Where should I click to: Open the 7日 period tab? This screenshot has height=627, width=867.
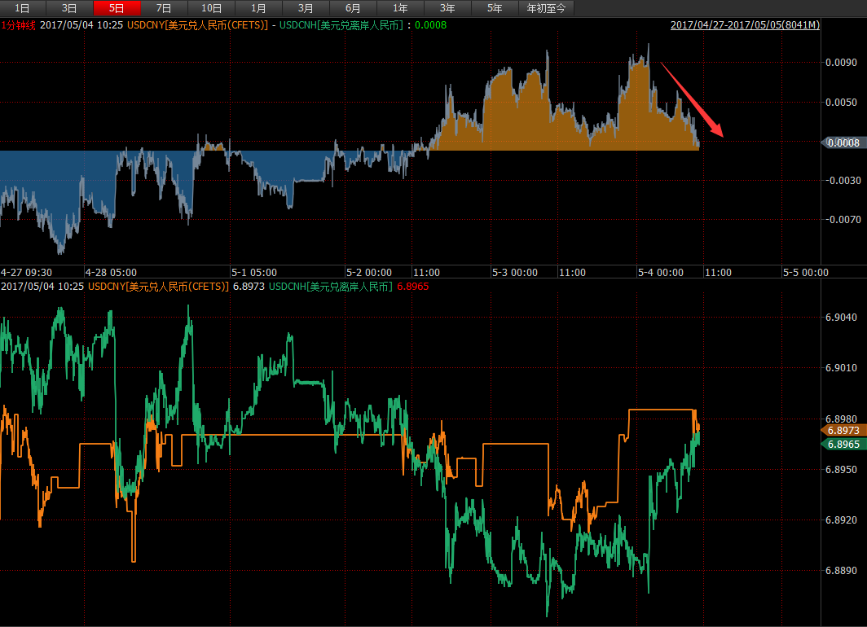(x=165, y=8)
